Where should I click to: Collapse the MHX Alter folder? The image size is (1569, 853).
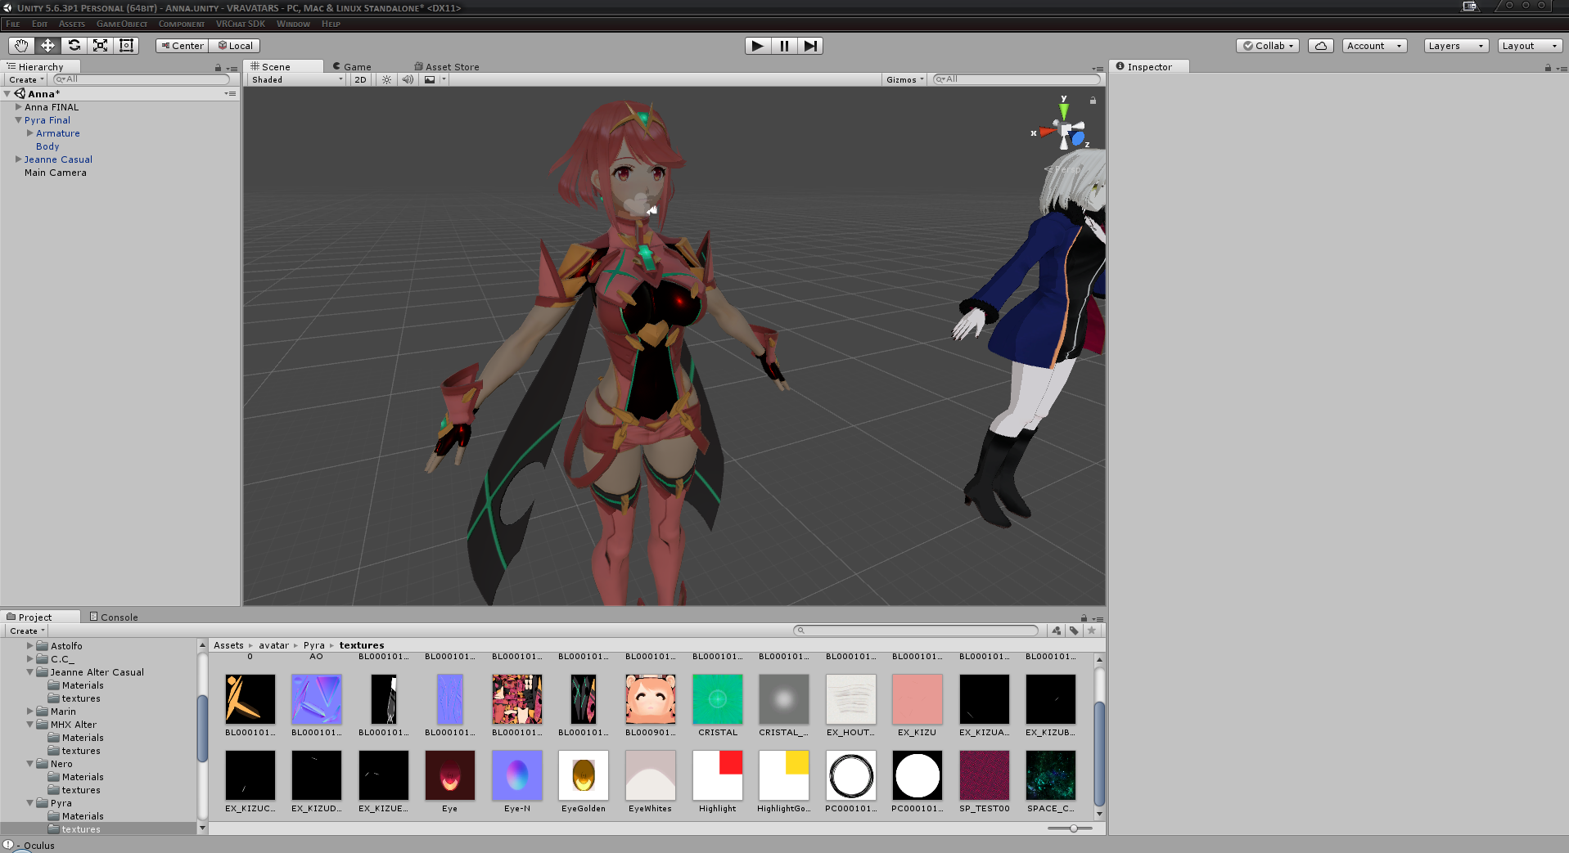[x=29, y=725]
